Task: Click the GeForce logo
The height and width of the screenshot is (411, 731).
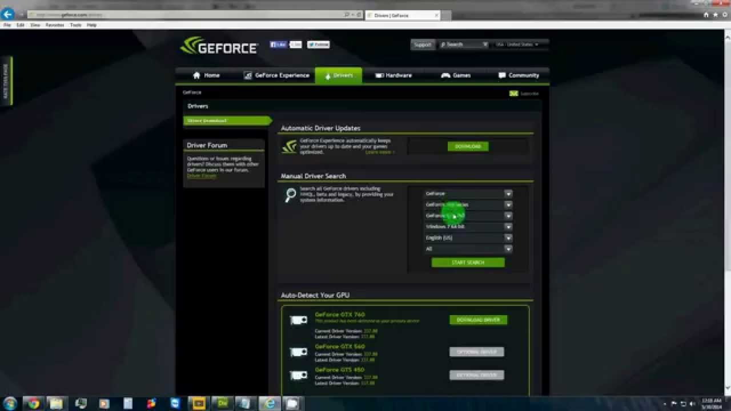Action: (x=219, y=46)
